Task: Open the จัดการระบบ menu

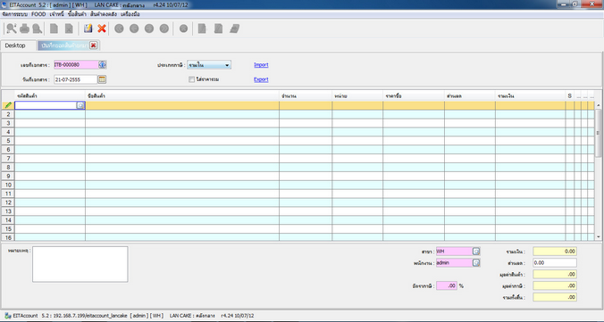Action: coord(14,14)
